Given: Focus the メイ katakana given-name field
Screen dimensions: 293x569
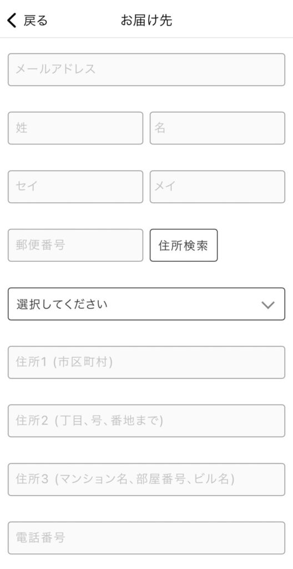Looking at the screenshot, I should (218, 187).
